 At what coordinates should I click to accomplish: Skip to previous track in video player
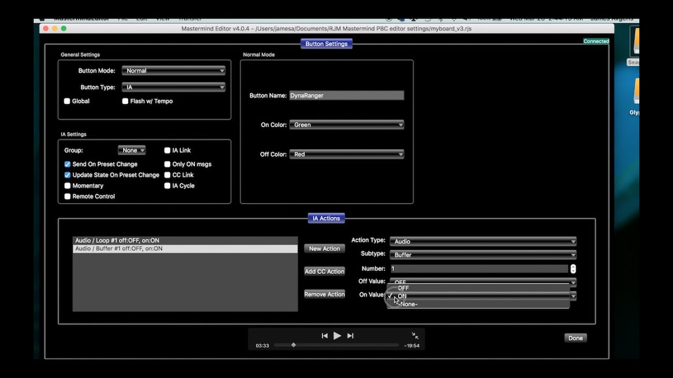(x=324, y=336)
